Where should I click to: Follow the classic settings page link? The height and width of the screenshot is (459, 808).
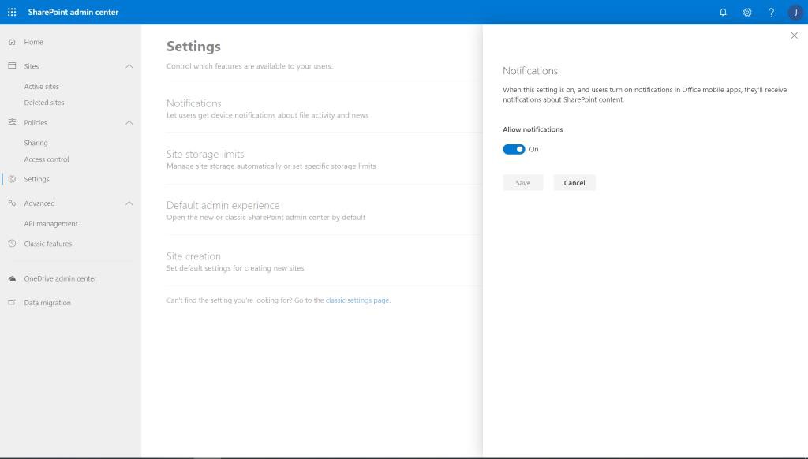pyautogui.click(x=357, y=300)
